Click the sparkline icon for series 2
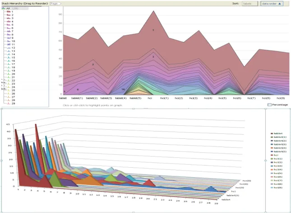 9,15
